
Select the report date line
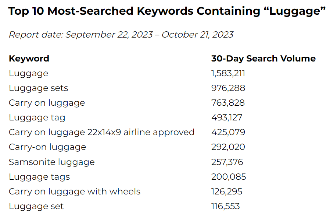click(x=121, y=35)
